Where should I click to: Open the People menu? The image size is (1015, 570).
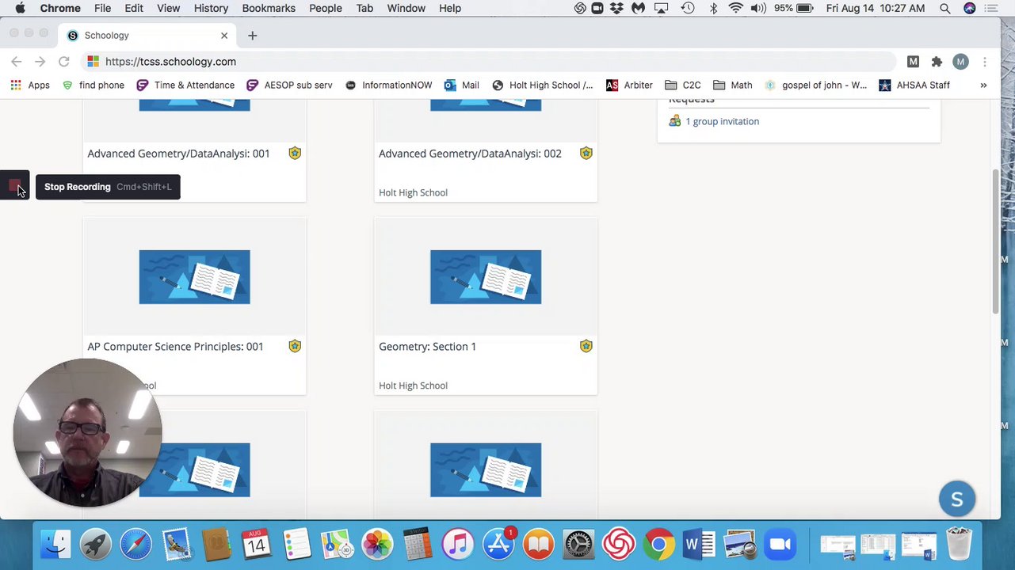tap(326, 8)
